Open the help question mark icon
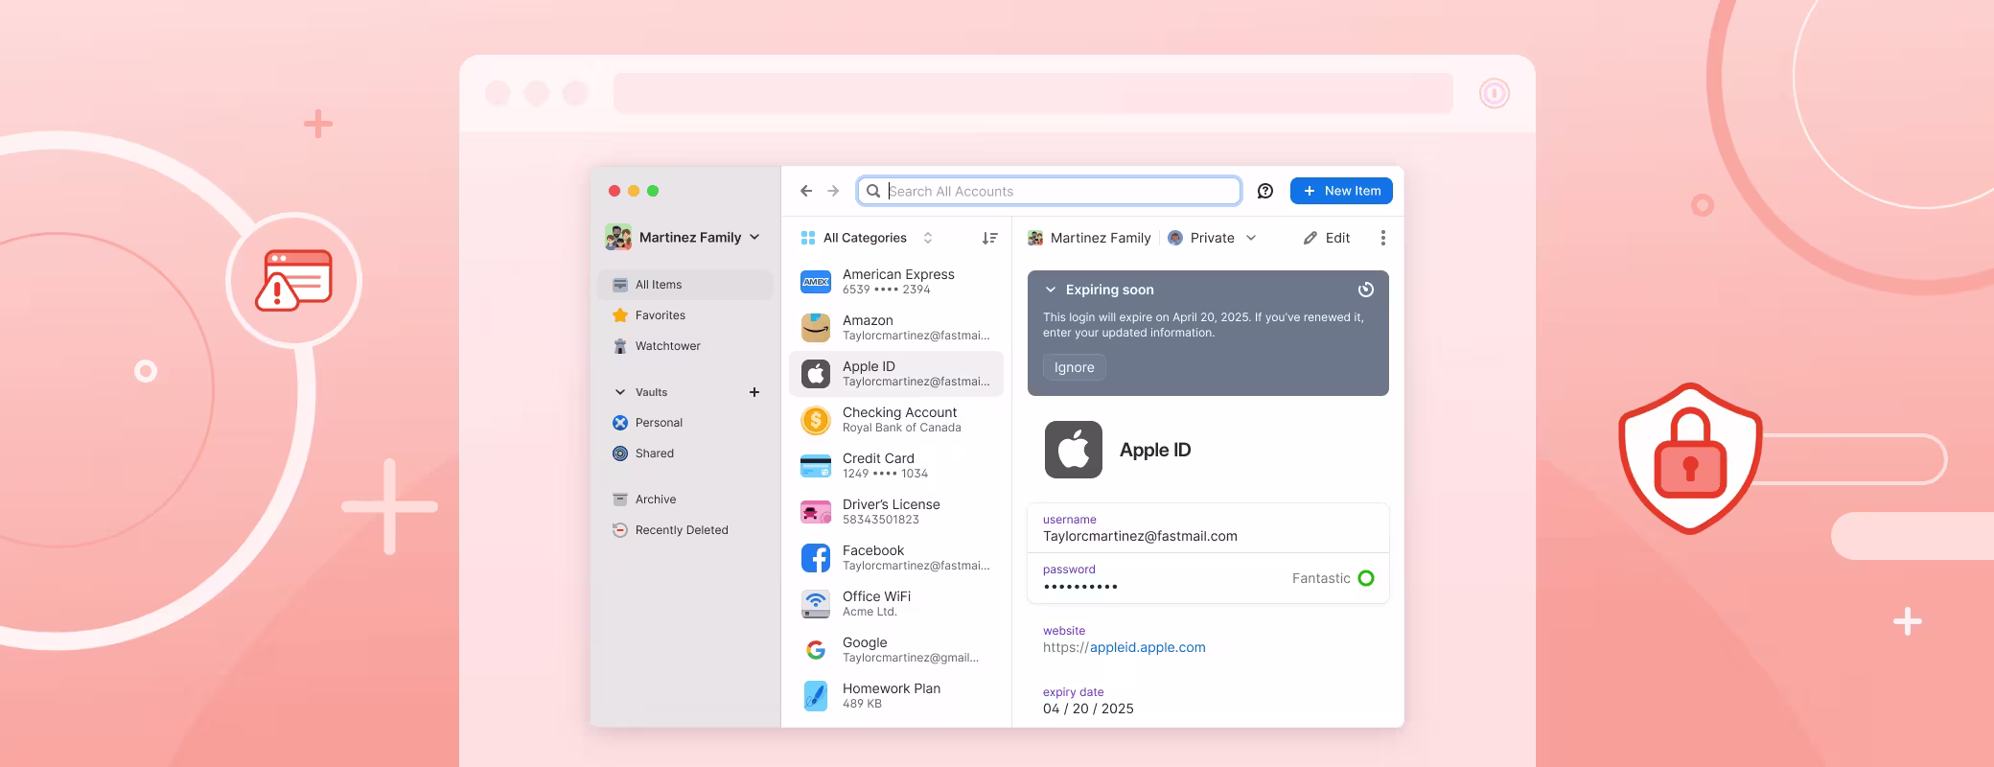The height and width of the screenshot is (767, 1994). click(1265, 191)
